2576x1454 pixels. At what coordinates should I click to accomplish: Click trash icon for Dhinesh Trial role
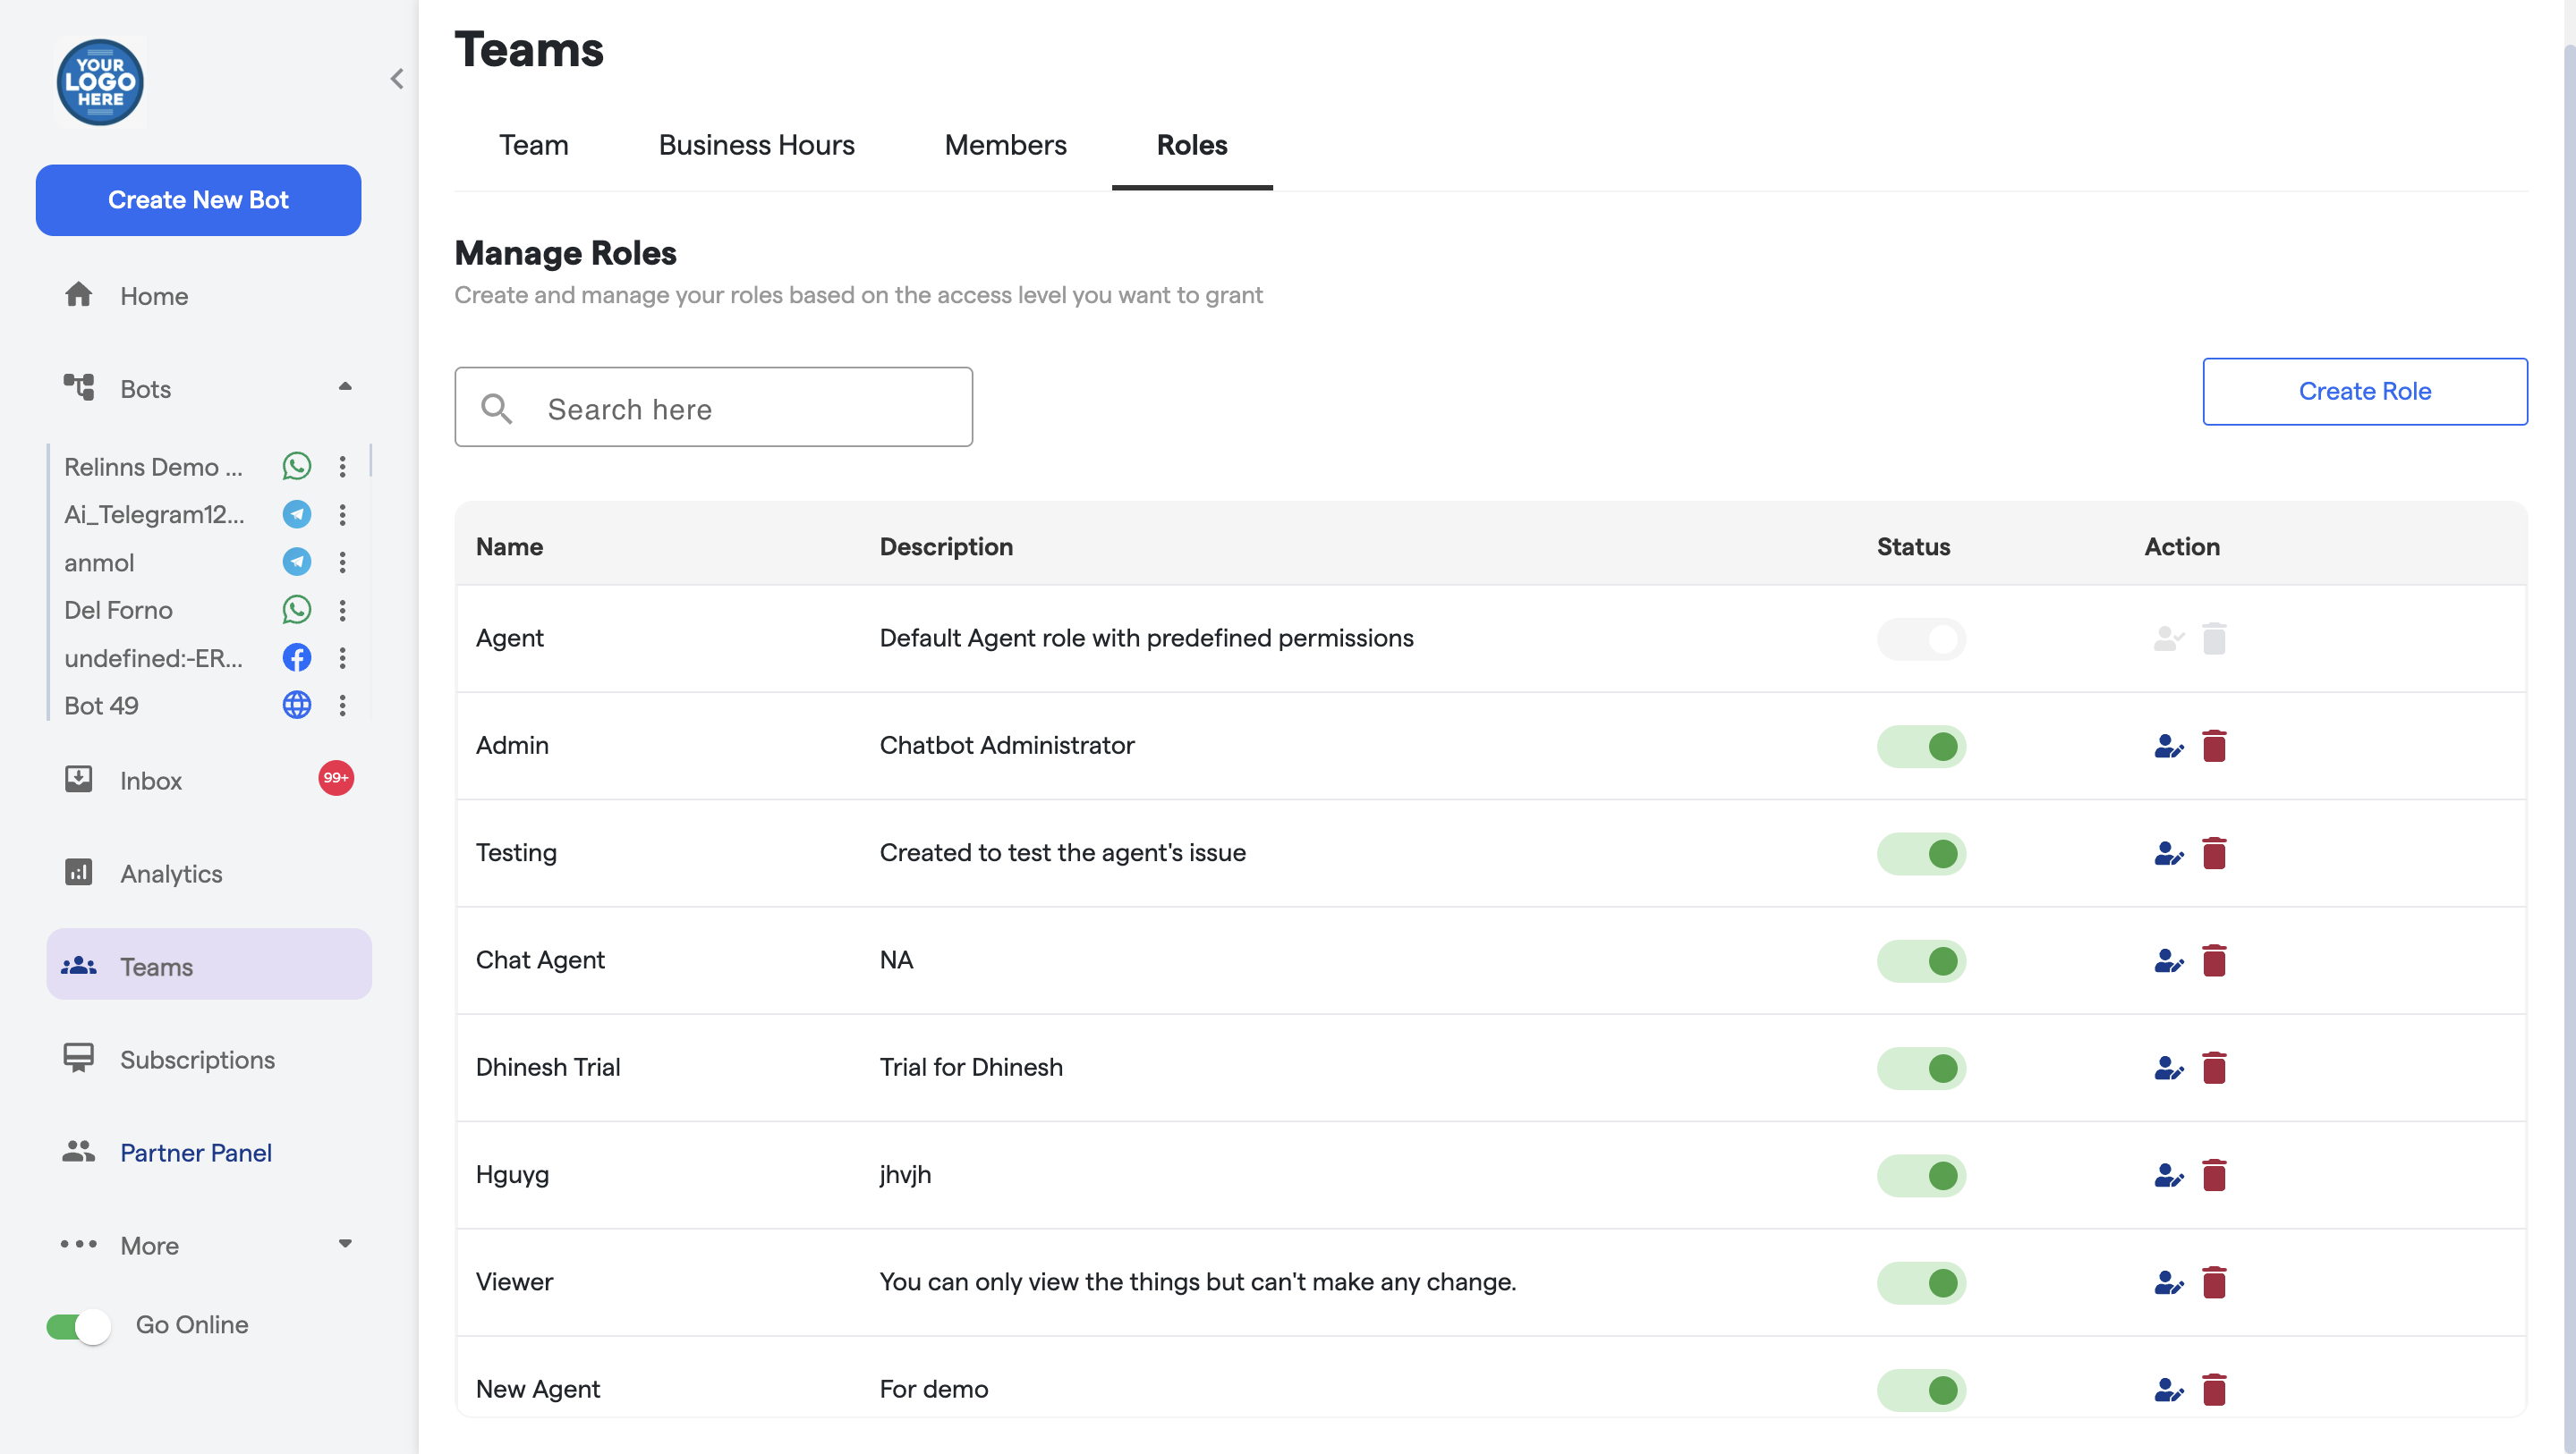[2214, 1068]
